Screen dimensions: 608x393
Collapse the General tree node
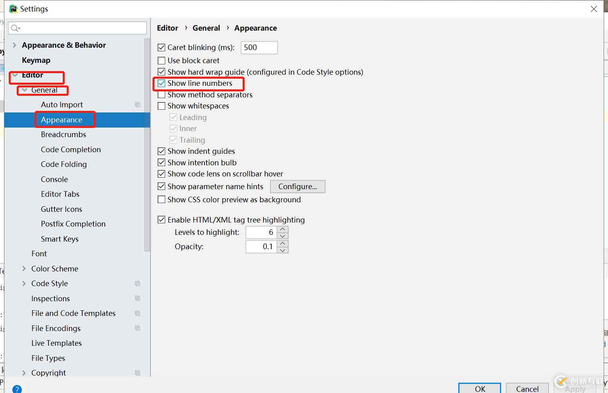[x=25, y=90]
